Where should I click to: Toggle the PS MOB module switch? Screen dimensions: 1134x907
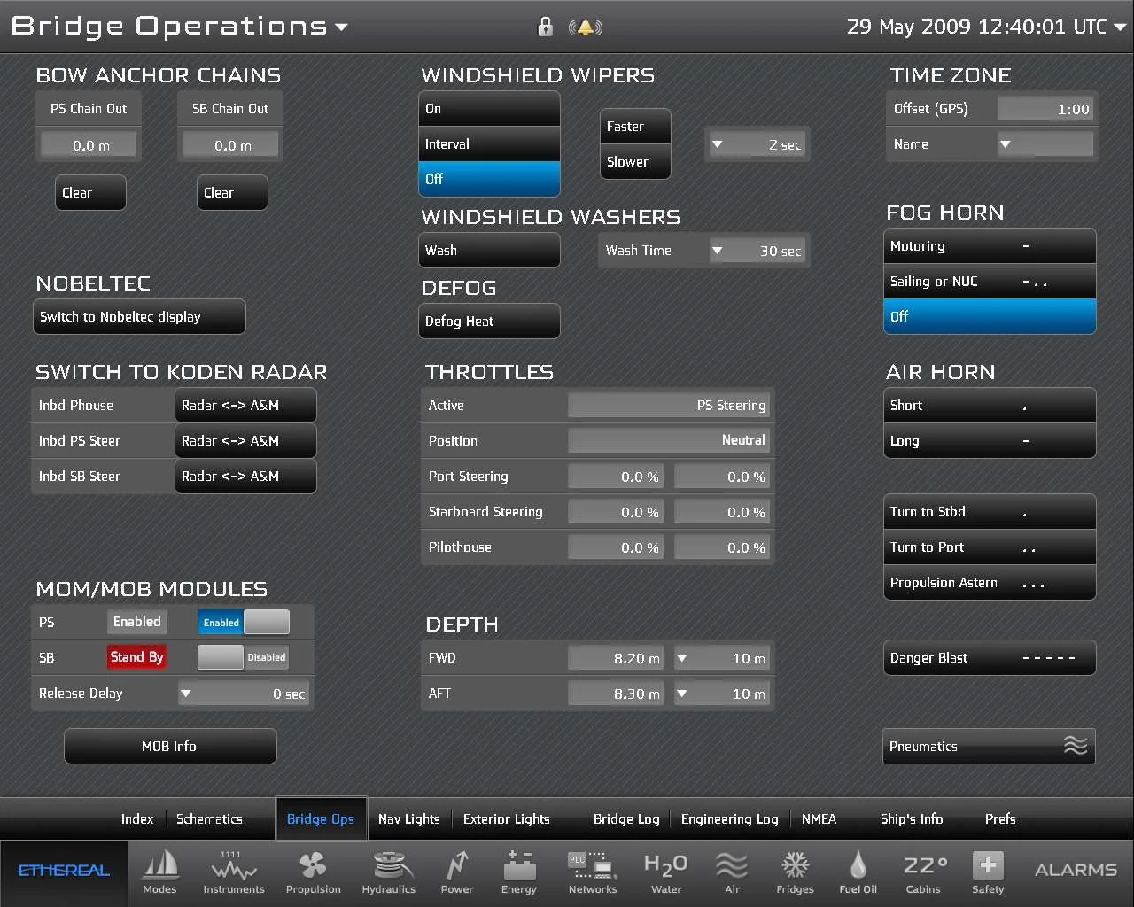point(244,623)
